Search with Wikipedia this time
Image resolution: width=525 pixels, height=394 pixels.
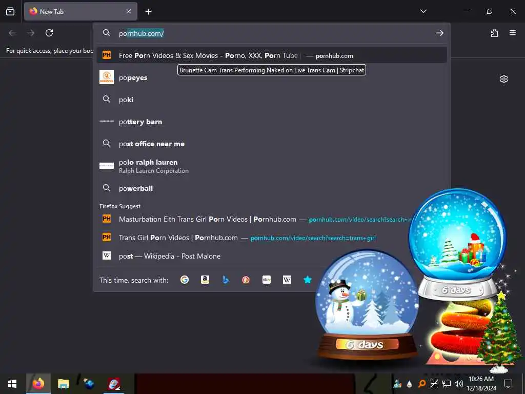[x=287, y=280]
